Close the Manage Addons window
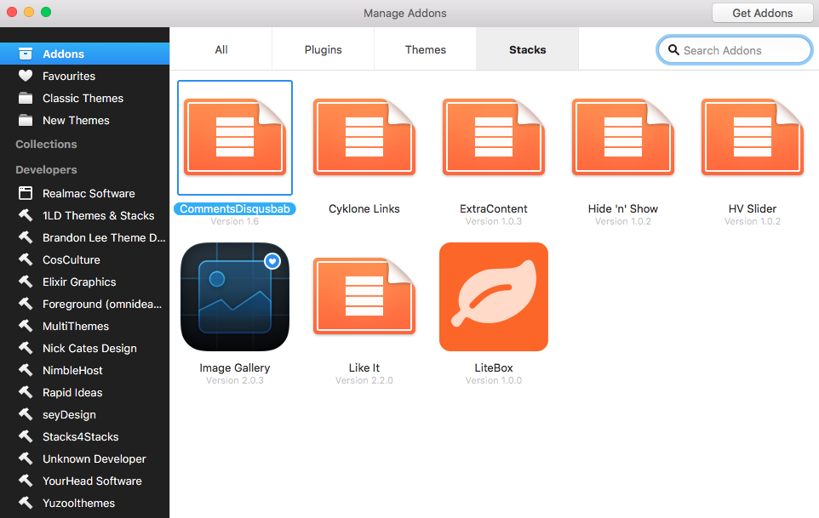The image size is (819, 518). point(12,12)
